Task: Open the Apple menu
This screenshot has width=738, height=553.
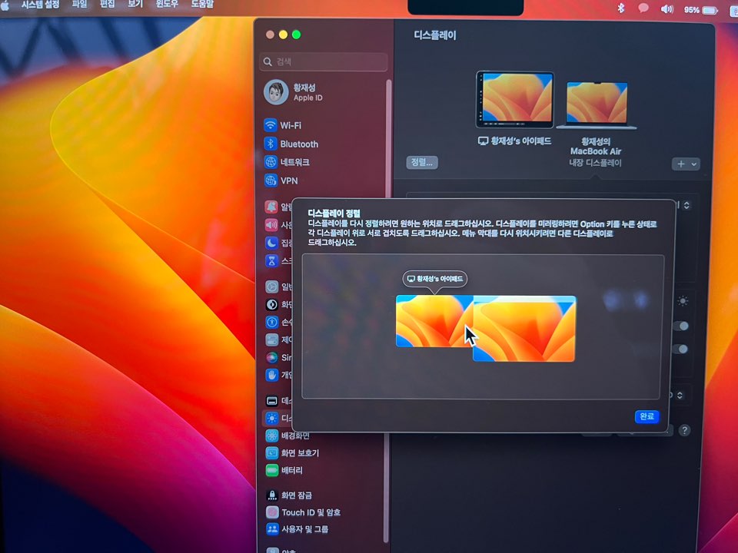Action: 5,5
